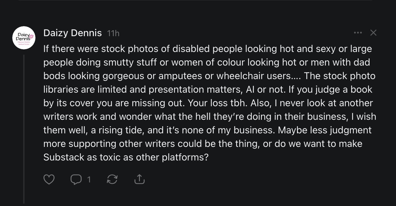Click the line ending with 'as other platforms?'
The height and width of the screenshot is (206, 396).
point(126,157)
